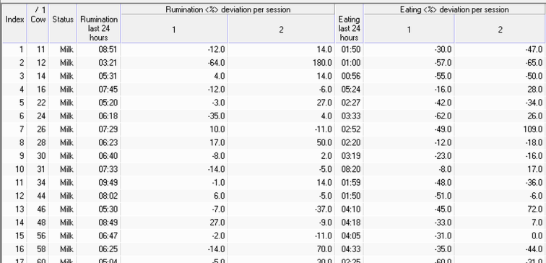Click the Eating deviation per session group header
Image resolution: width=546 pixels, height=263 pixels.
click(x=454, y=9)
